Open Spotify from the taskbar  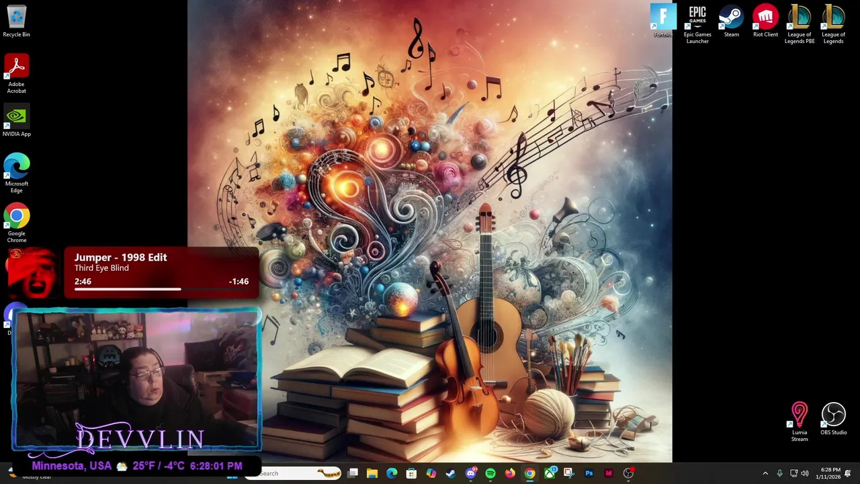[x=490, y=473]
